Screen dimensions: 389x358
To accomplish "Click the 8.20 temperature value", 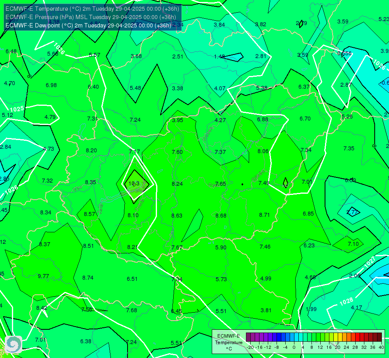I will coord(91,150).
